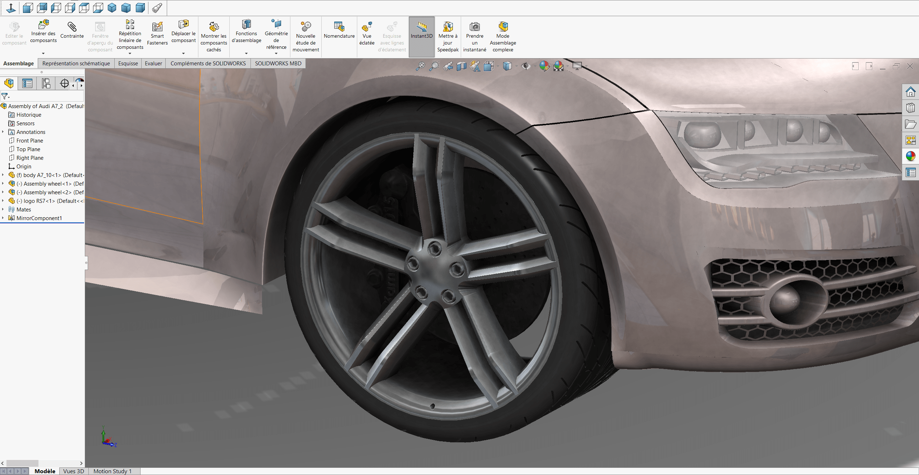Click Nouvelle étude de mouvement
Viewport: 919px width, 475px height.
click(x=306, y=36)
